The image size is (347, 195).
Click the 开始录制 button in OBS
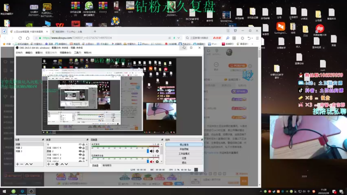click(x=184, y=149)
